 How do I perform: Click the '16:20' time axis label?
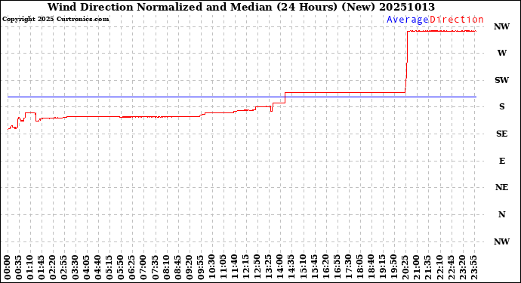click(x=325, y=267)
